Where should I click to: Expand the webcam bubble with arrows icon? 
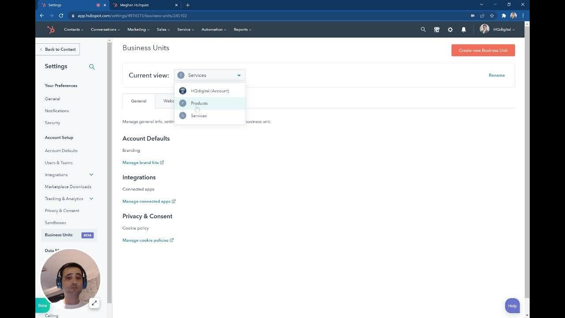coord(94,303)
